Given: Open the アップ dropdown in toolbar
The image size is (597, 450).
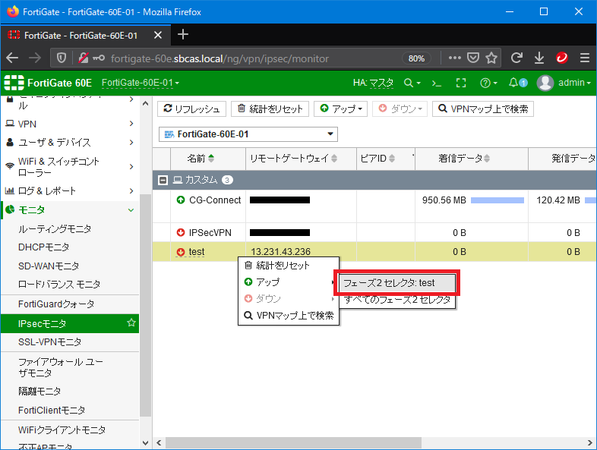Looking at the screenshot, I should [x=340, y=109].
